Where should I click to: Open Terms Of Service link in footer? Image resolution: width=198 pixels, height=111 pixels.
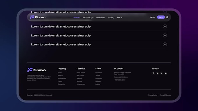click(x=165, y=95)
